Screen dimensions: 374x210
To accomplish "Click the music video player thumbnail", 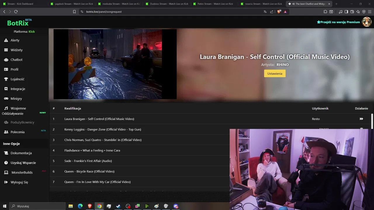I will click(x=115, y=64).
